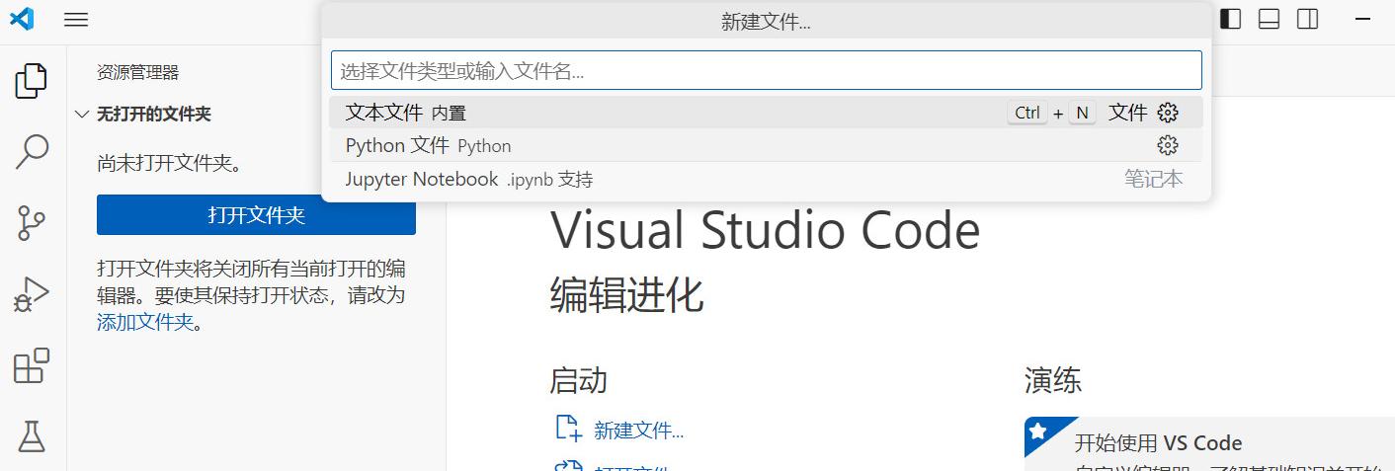The width and height of the screenshot is (1395, 471).
Task: Click blue star badge on walkthrough card
Action: click(1037, 431)
